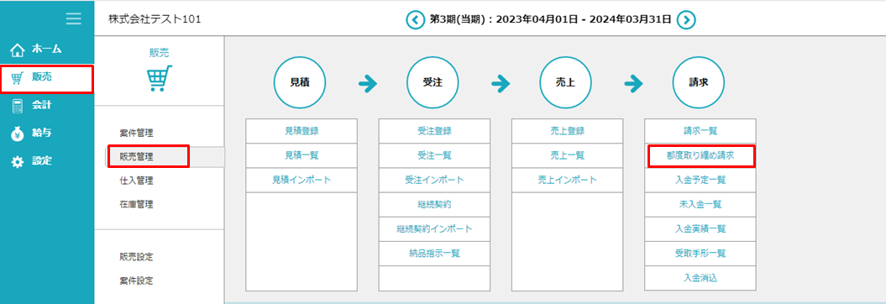
Task: Click the 販売 heading above the cart
Action: [x=160, y=53]
